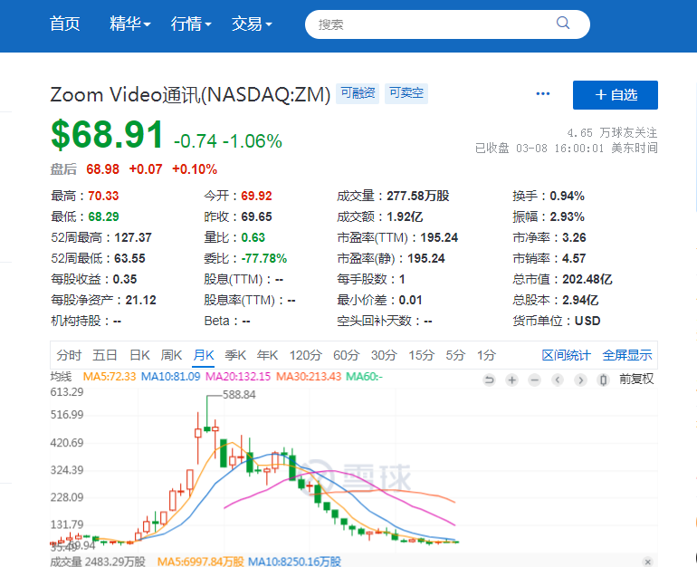The width and height of the screenshot is (697, 567).
Task: Click the volume MA5:6997.84万股 label
Action: (x=200, y=562)
